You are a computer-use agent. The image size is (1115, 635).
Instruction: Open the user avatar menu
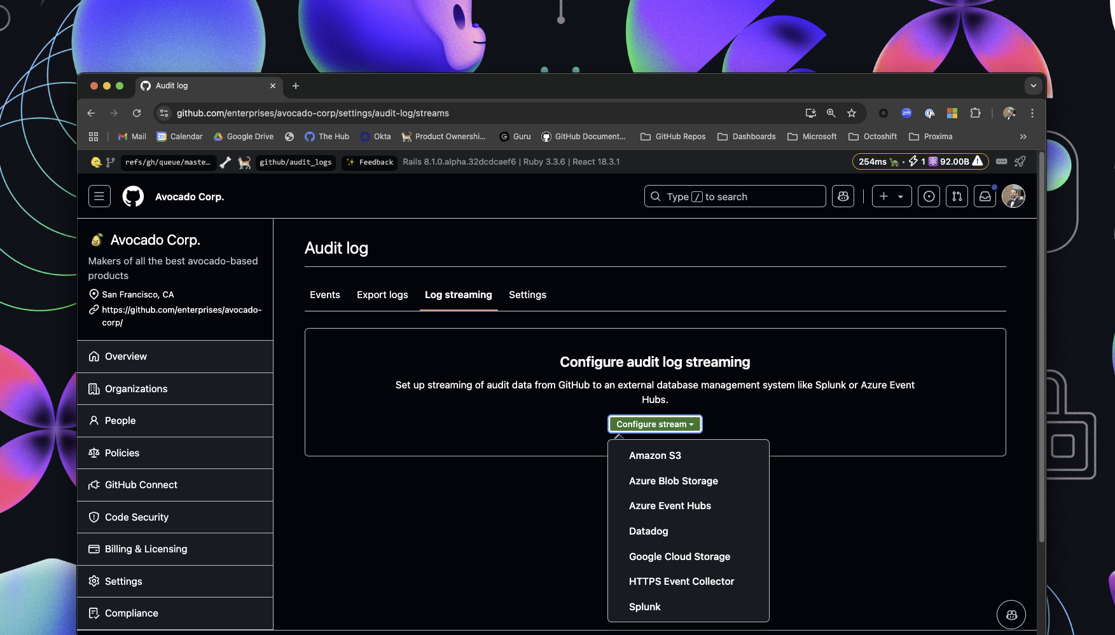(1013, 196)
